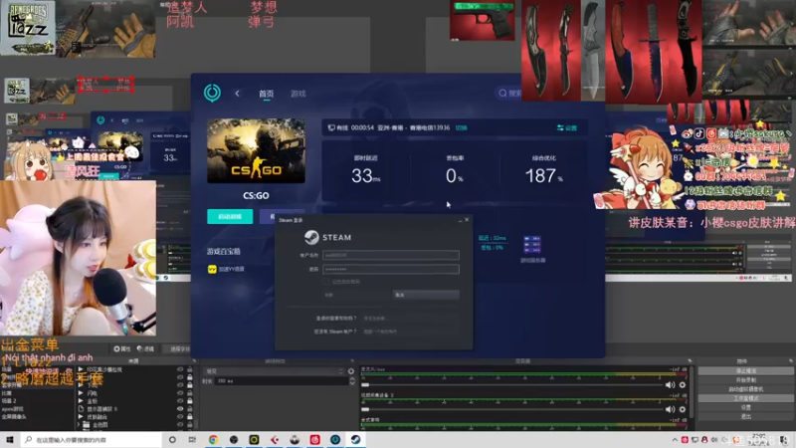Expand the 皮肤融合 source group
Image resolution: width=796 pixels, height=448 pixels.
(81, 416)
